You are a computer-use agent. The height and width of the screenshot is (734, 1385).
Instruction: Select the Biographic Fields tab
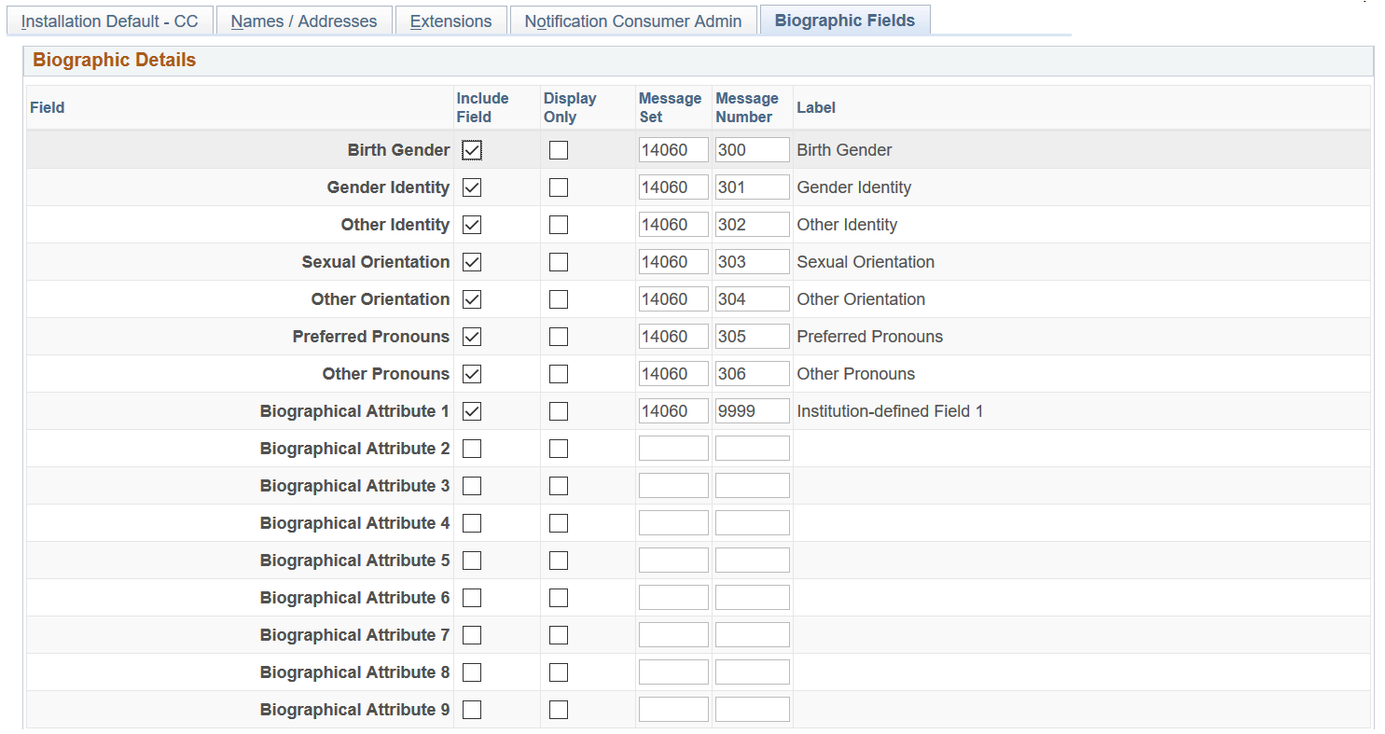point(845,20)
